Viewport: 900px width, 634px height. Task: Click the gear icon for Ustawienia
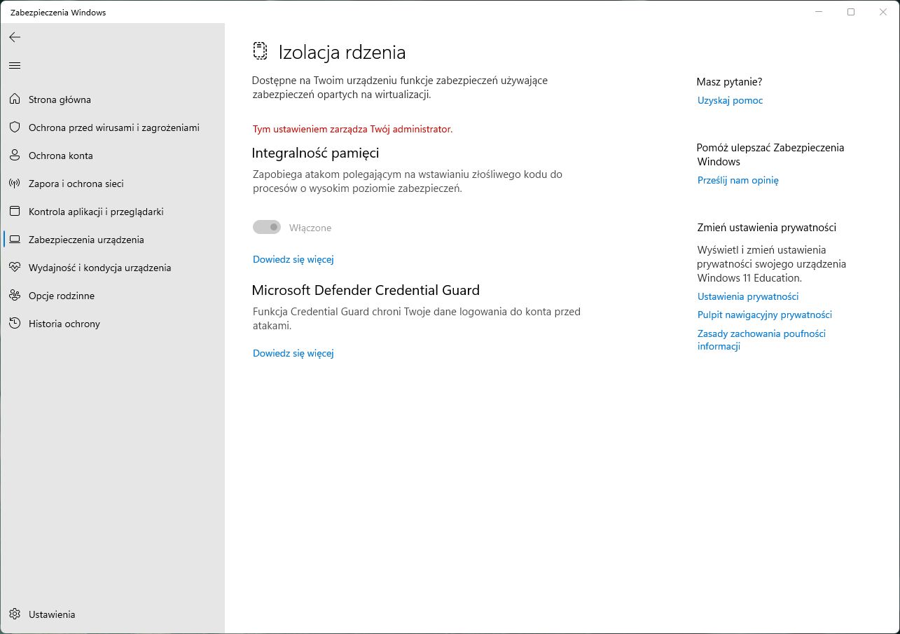point(15,614)
